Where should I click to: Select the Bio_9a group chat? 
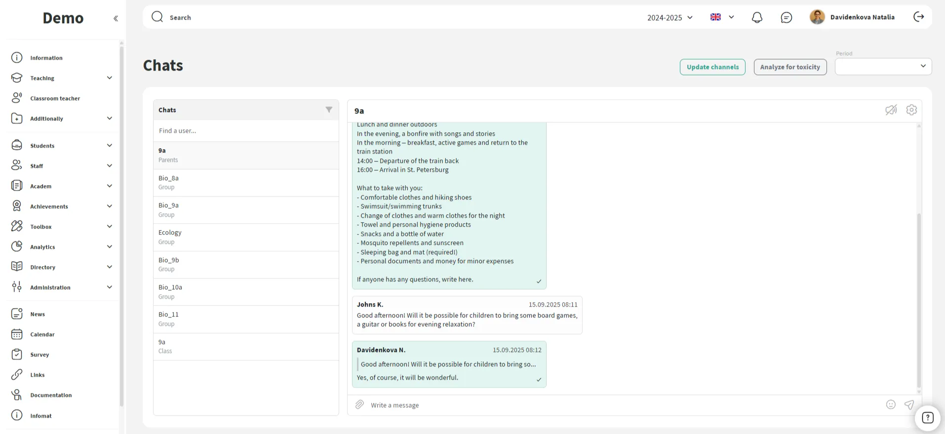pyautogui.click(x=246, y=210)
